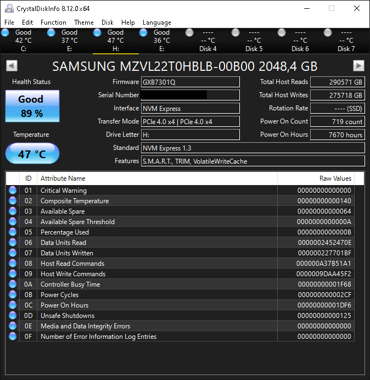This screenshot has width=370, height=380.
Task: Select the E: drive at 37 °C
Action: [69, 41]
